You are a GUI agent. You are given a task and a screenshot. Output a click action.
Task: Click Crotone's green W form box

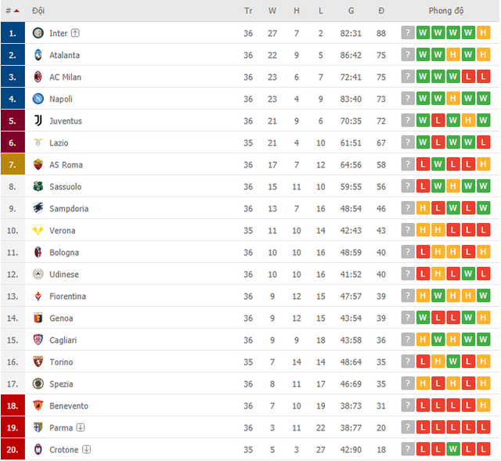click(452, 449)
